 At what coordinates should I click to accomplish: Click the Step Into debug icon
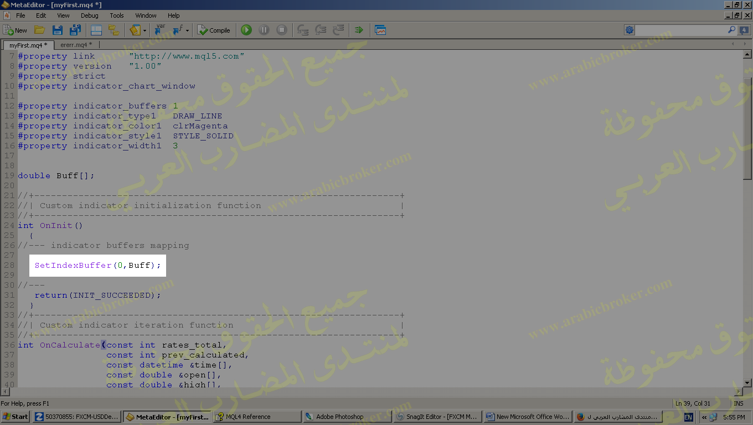coord(303,30)
